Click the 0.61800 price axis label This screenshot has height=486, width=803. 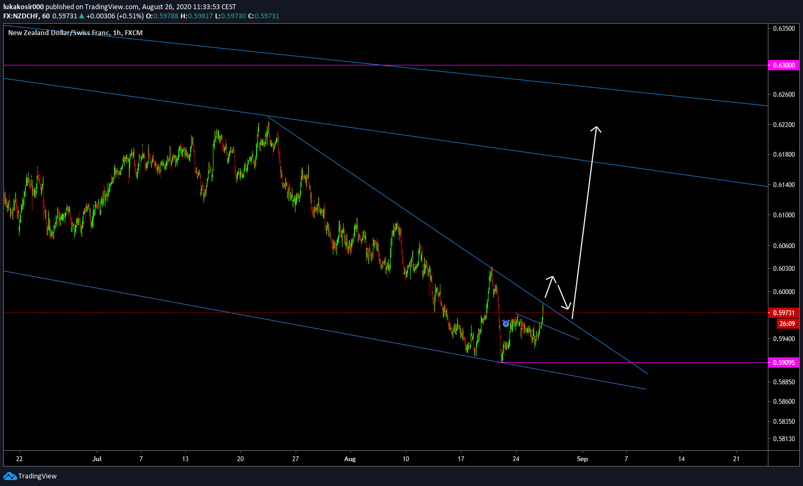point(784,155)
